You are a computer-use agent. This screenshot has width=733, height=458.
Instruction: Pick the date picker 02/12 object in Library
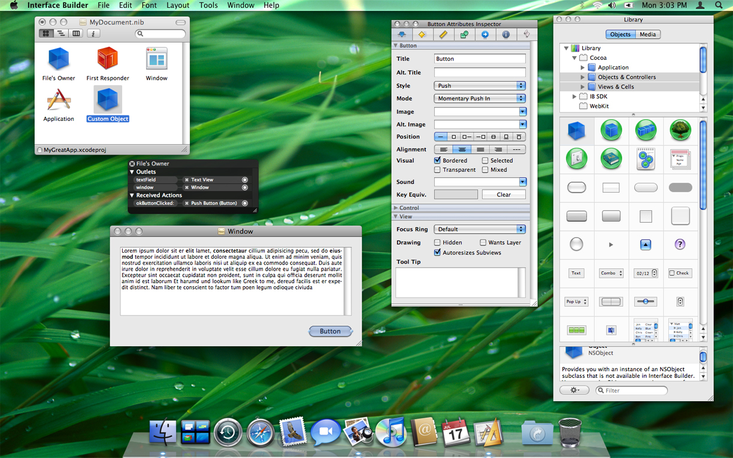[x=646, y=273]
